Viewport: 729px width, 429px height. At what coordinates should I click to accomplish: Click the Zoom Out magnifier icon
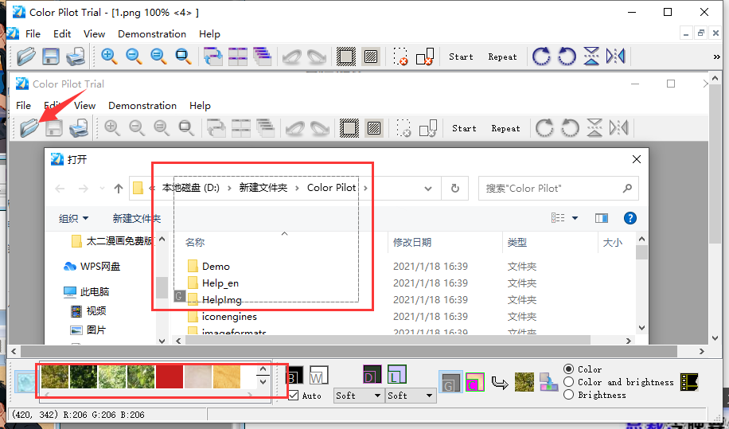pos(134,57)
